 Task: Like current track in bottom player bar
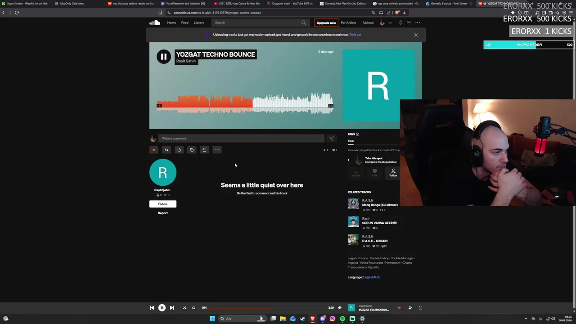tap(399, 308)
